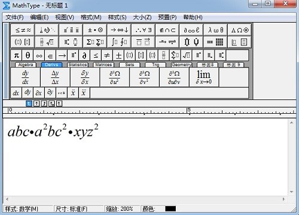Insert square root template from small bar
Viewport: 299px width, 215px height.
tap(187, 55)
